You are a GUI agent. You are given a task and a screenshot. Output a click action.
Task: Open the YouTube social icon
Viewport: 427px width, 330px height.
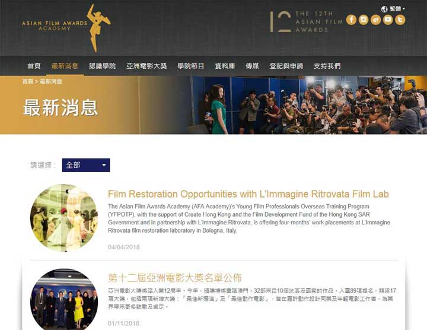tap(388, 20)
